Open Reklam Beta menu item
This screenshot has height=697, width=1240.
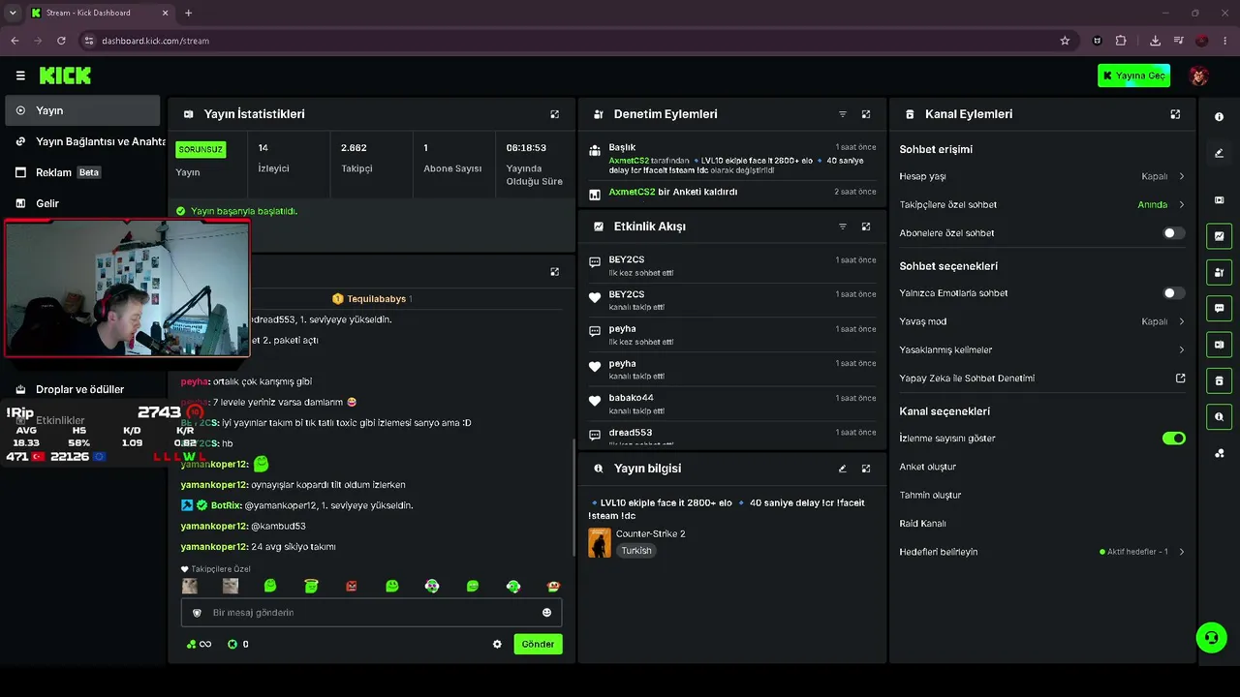coord(82,172)
